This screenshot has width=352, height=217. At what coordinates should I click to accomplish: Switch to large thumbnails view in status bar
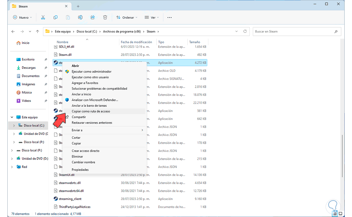pyautogui.click(x=340, y=214)
